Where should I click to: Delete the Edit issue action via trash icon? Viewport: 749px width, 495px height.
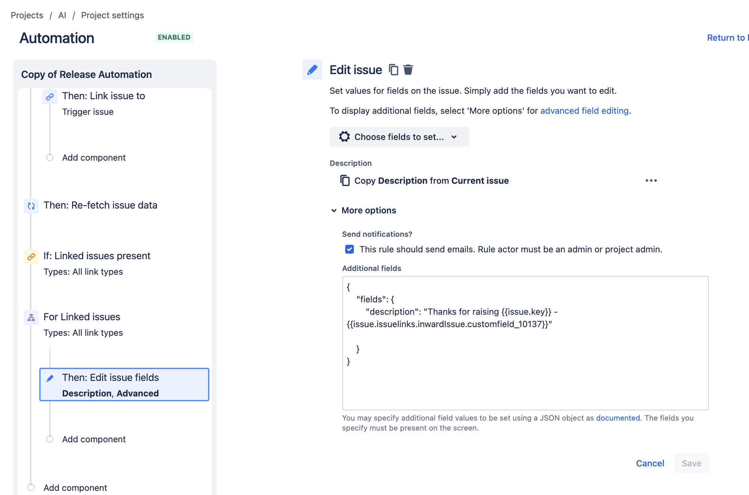(408, 70)
